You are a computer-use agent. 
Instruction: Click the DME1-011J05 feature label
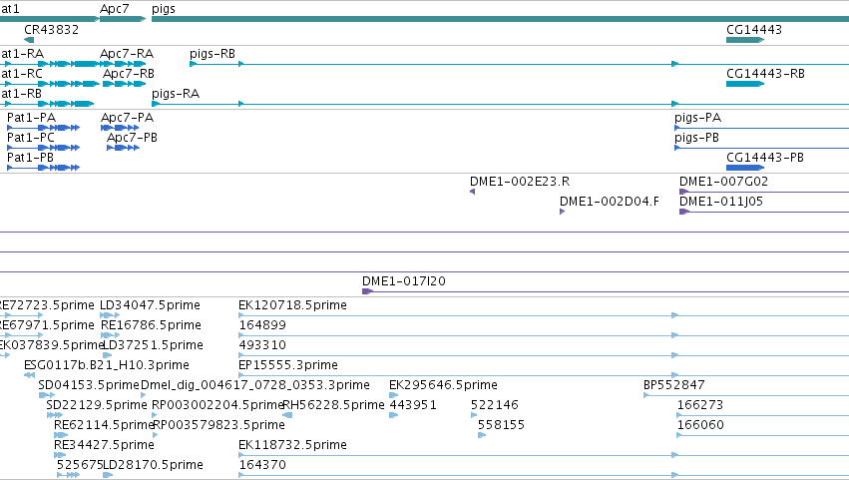click(x=721, y=201)
